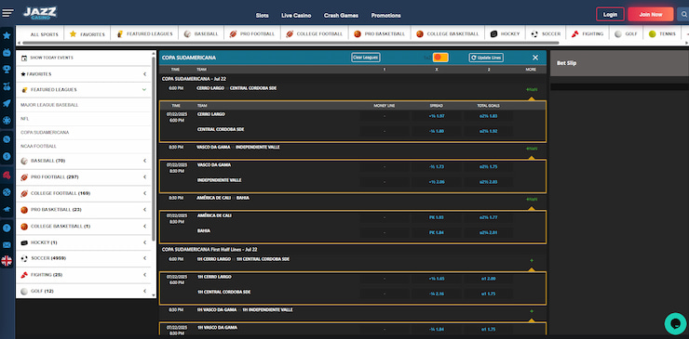Click the hockey puck icon for Hockey (1)
The height and width of the screenshot is (339, 689).
24,242
